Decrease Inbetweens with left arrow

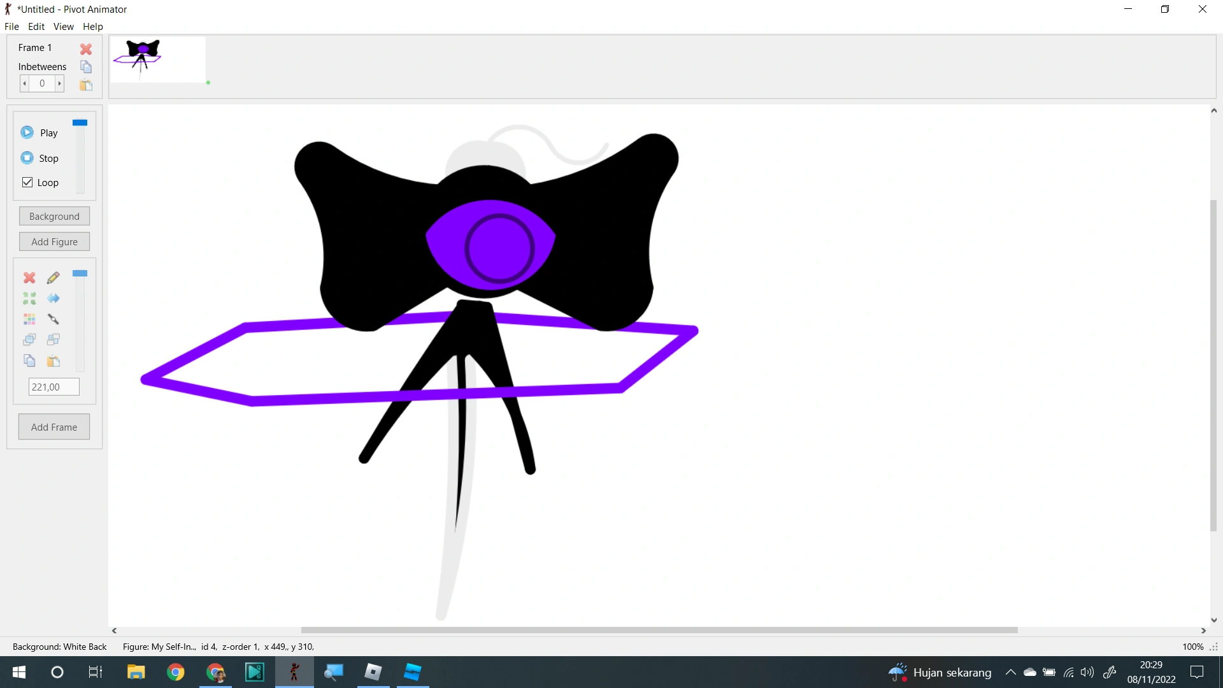25,83
